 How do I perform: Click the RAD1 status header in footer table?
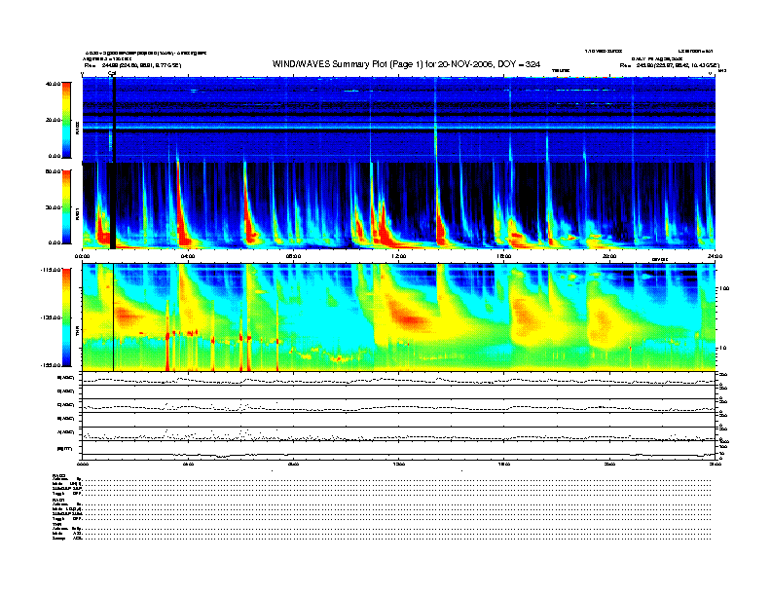(58, 500)
